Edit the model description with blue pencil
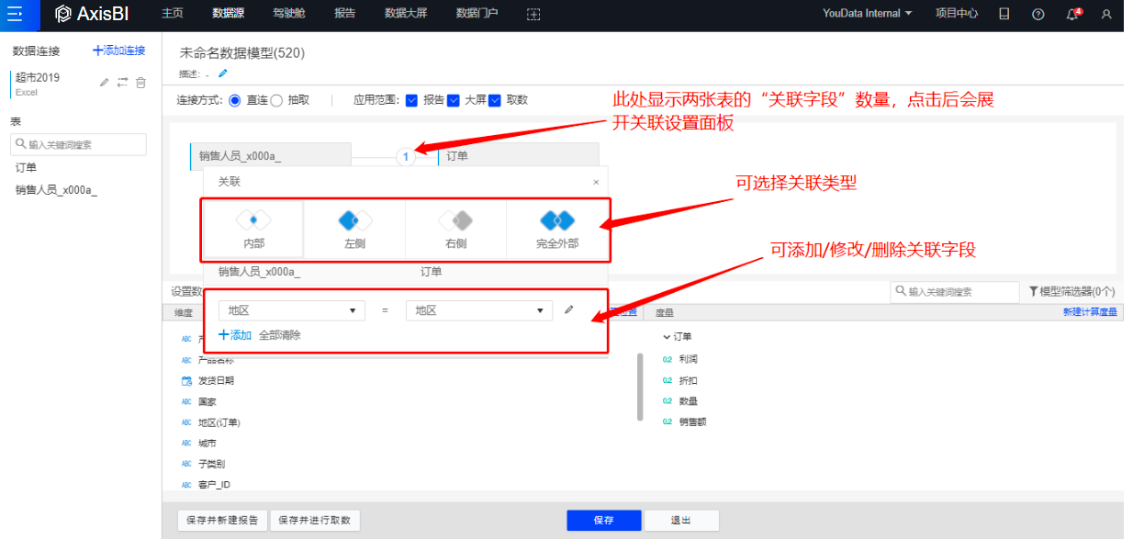Image resolution: width=1133 pixels, height=551 pixels. [222, 73]
